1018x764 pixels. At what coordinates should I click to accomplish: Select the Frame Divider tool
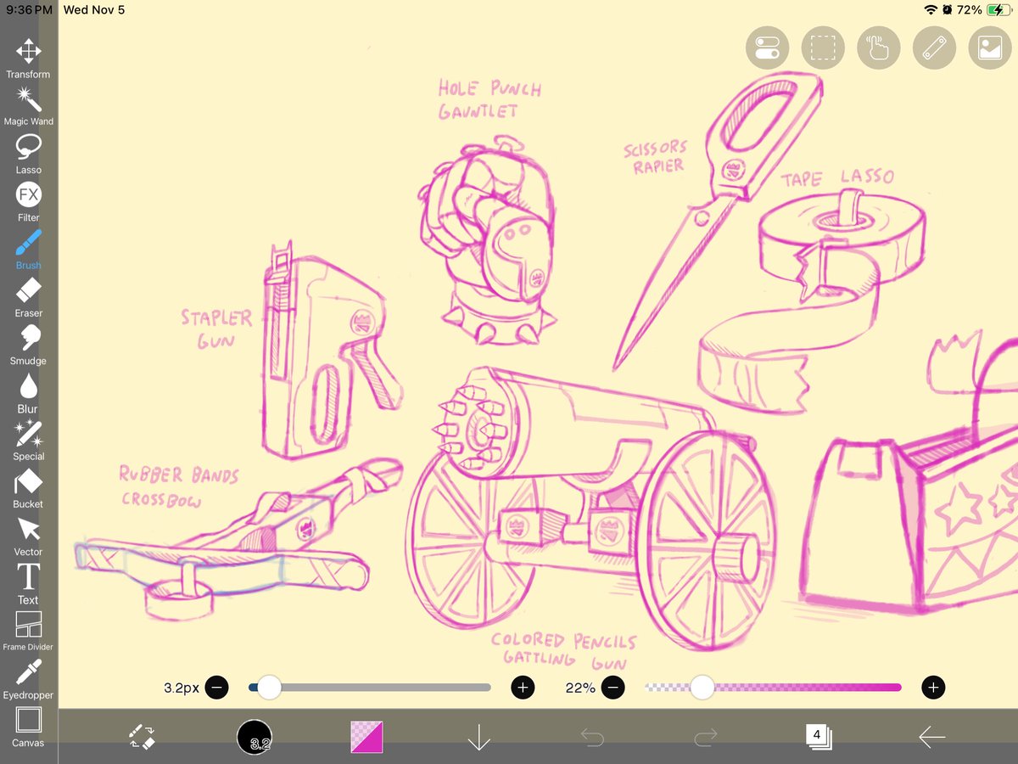28,632
